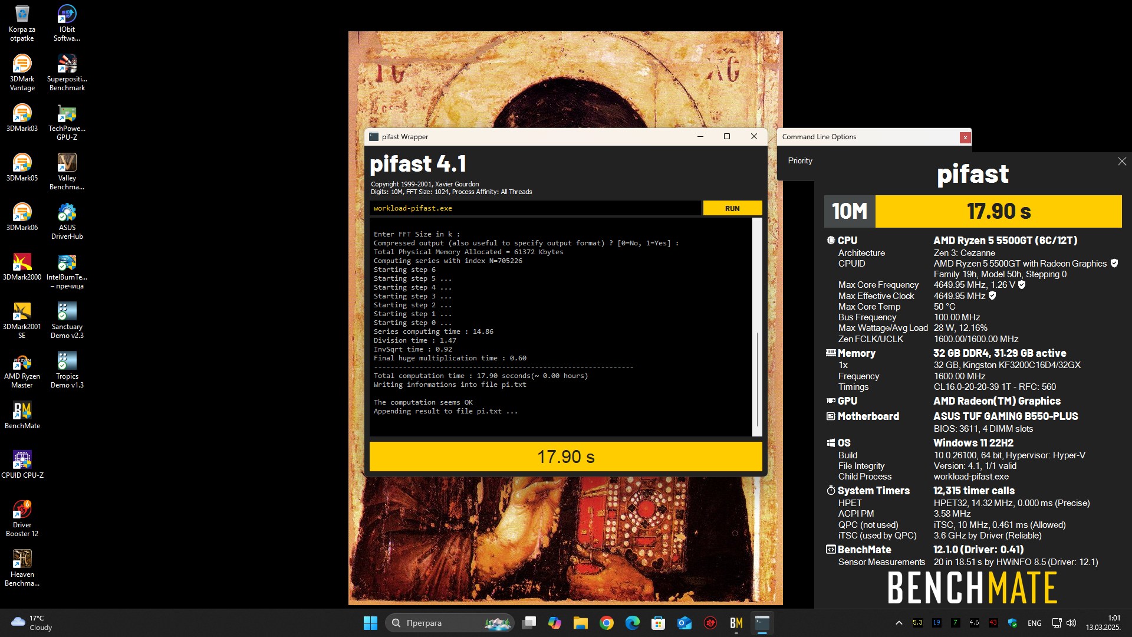Click the Memory heading 32 GB DDR4
Viewport: 1132px width, 637px height.
(x=999, y=353)
